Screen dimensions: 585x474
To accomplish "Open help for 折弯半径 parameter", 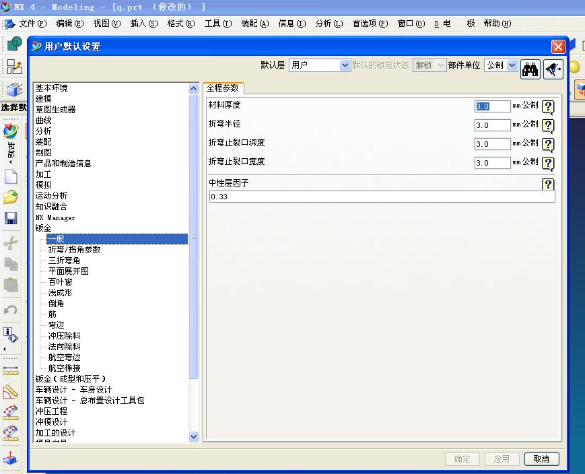I will (548, 126).
